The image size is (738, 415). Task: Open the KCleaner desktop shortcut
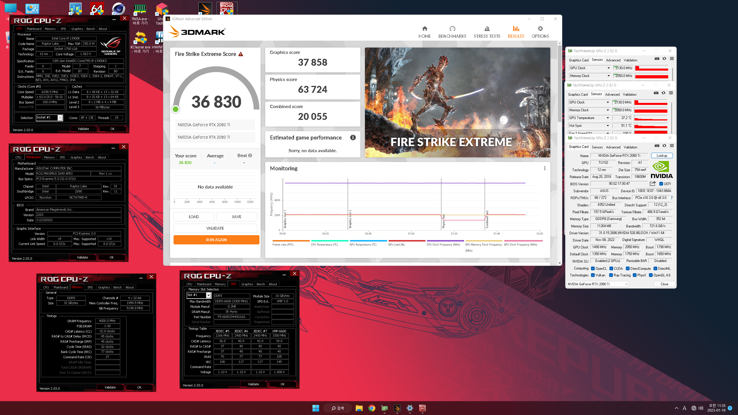pyautogui.click(x=140, y=42)
